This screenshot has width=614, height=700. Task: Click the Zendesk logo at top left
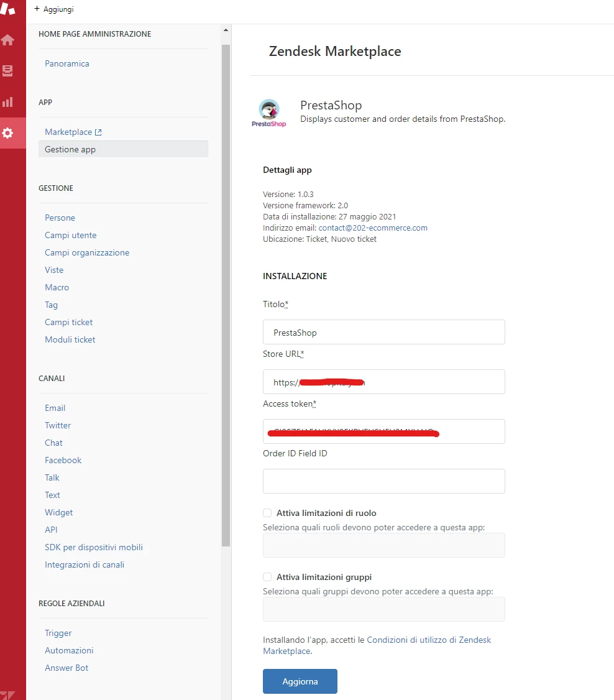click(x=7, y=9)
